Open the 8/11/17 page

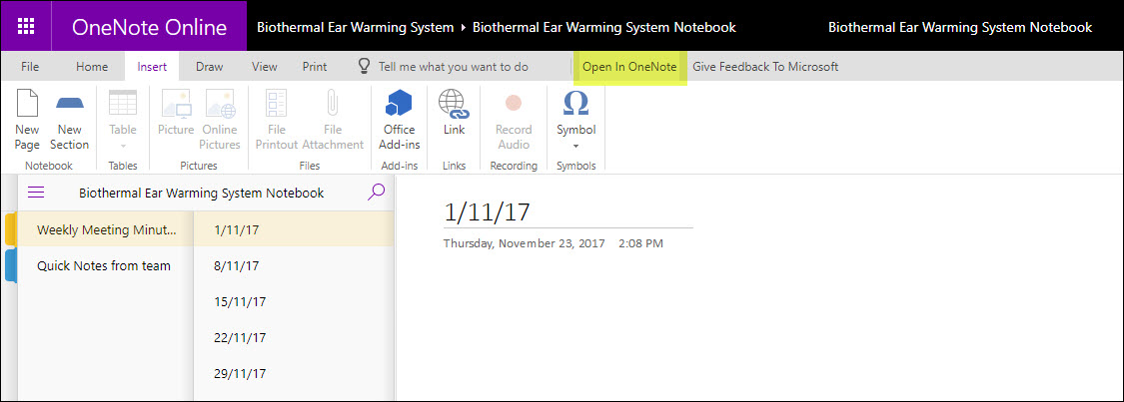coord(293,266)
